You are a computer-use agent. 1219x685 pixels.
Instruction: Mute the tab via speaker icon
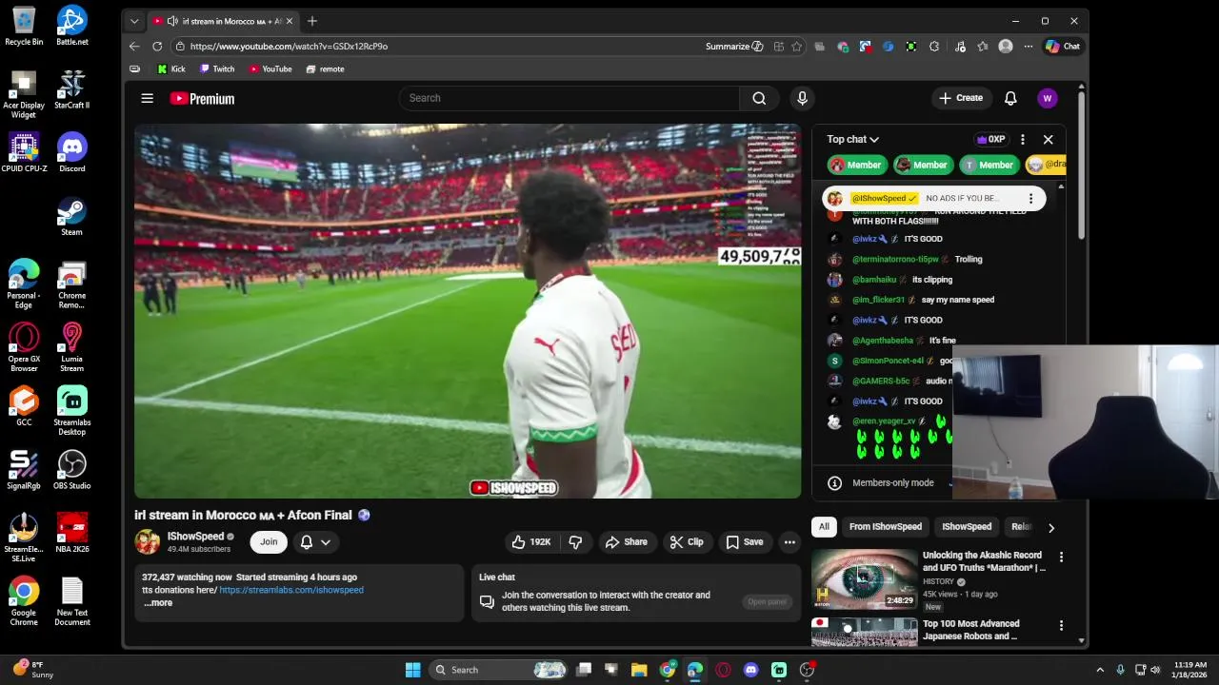tap(171, 21)
